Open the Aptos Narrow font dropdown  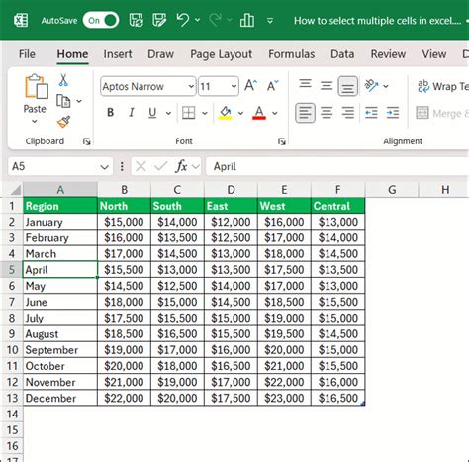191,86
